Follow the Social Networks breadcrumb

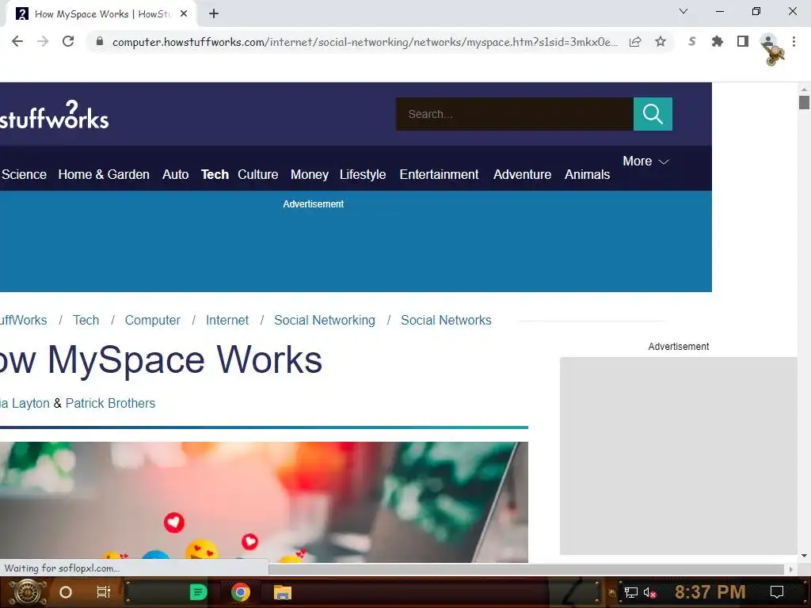pos(446,320)
